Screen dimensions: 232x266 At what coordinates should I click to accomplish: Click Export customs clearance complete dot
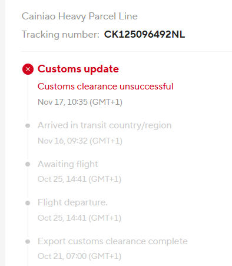pos(28,241)
